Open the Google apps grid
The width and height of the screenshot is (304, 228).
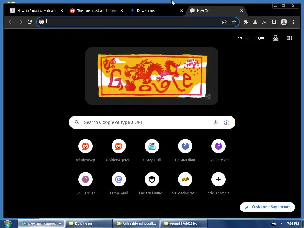290,38
